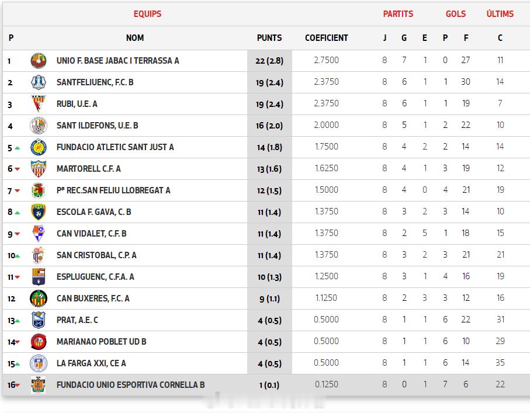Open team MARIANAO POBLET UD B
Viewport: 530px width, 413px height.
(x=102, y=342)
